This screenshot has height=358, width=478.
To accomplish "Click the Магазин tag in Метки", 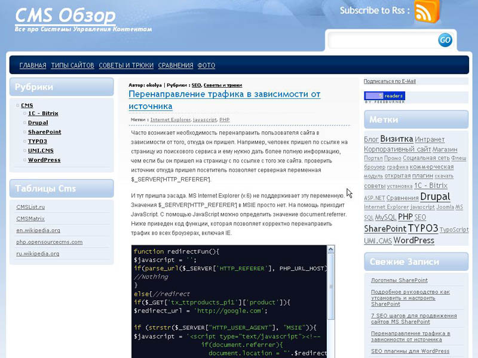I will pos(445,150).
